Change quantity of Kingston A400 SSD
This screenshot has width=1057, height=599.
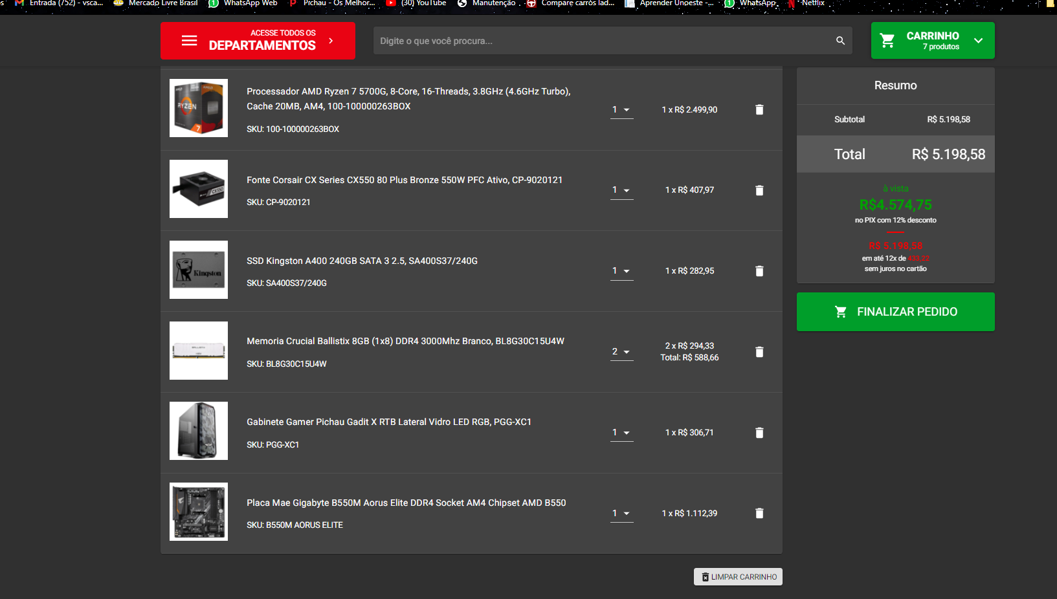point(621,271)
